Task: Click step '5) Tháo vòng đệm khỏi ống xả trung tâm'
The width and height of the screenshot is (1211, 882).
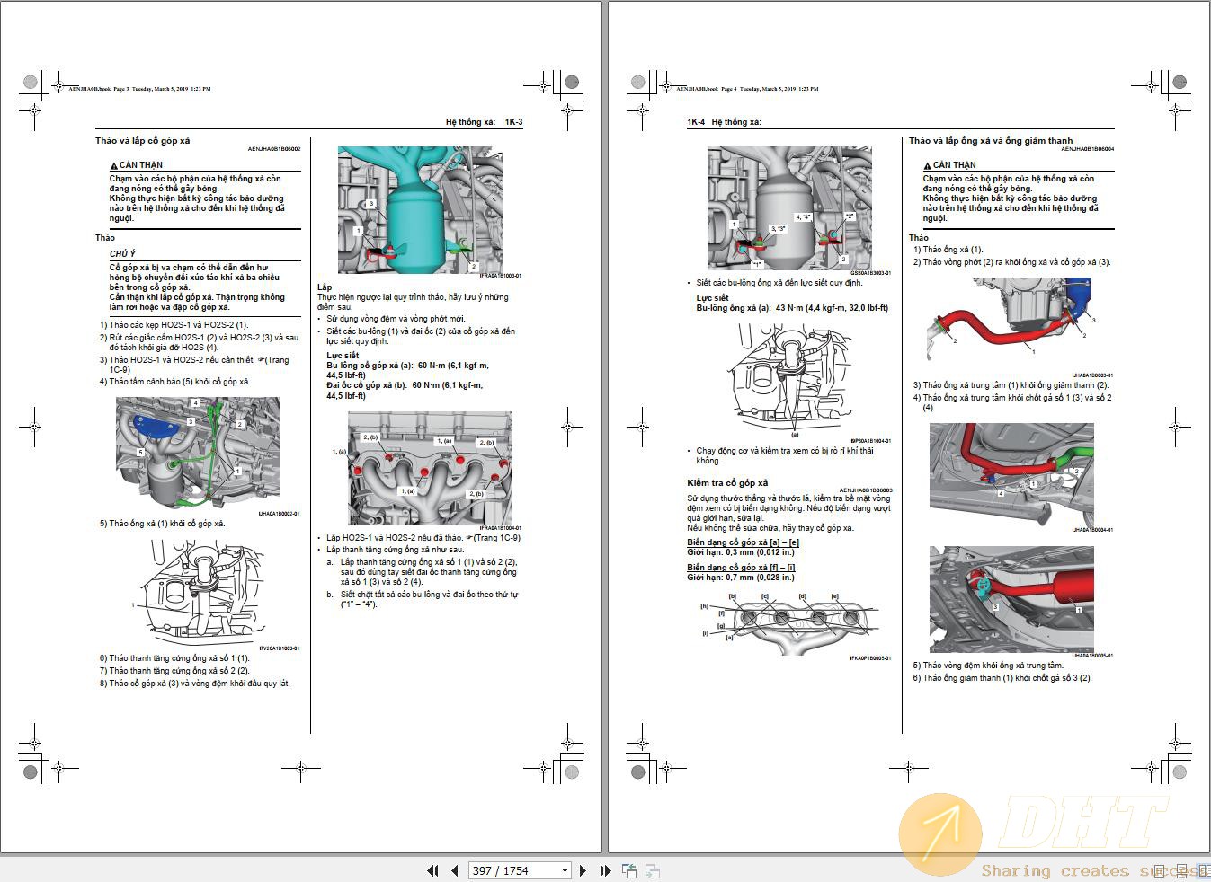Action: pyautogui.click(x=988, y=666)
